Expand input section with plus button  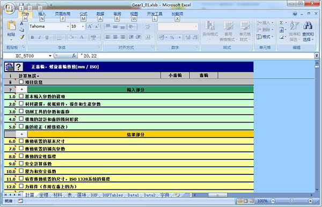click(x=22, y=89)
